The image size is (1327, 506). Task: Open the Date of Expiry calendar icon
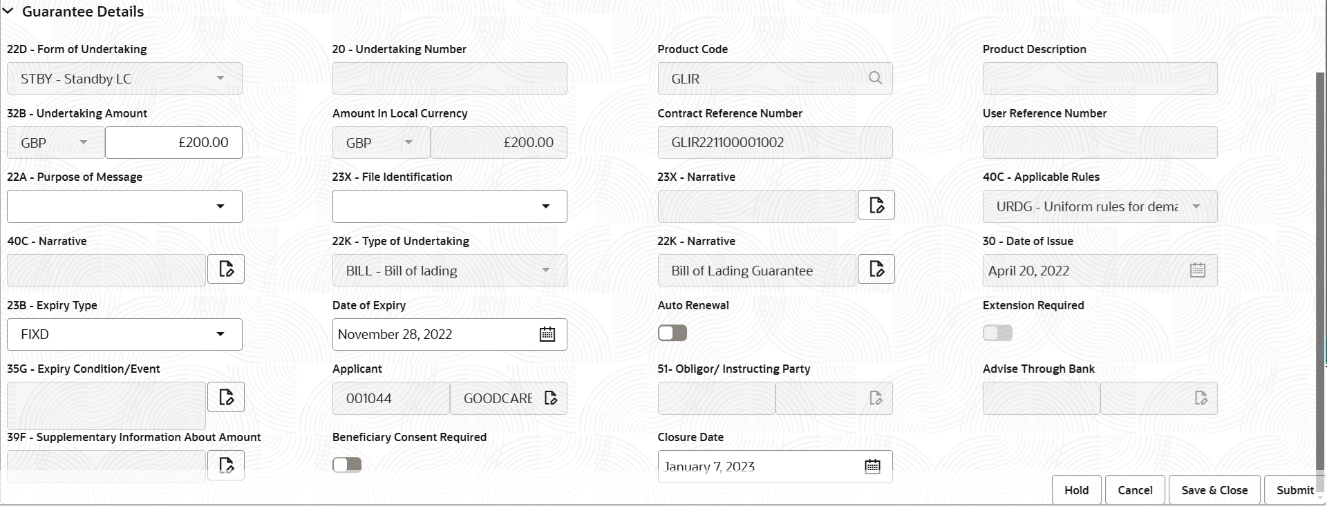(547, 334)
